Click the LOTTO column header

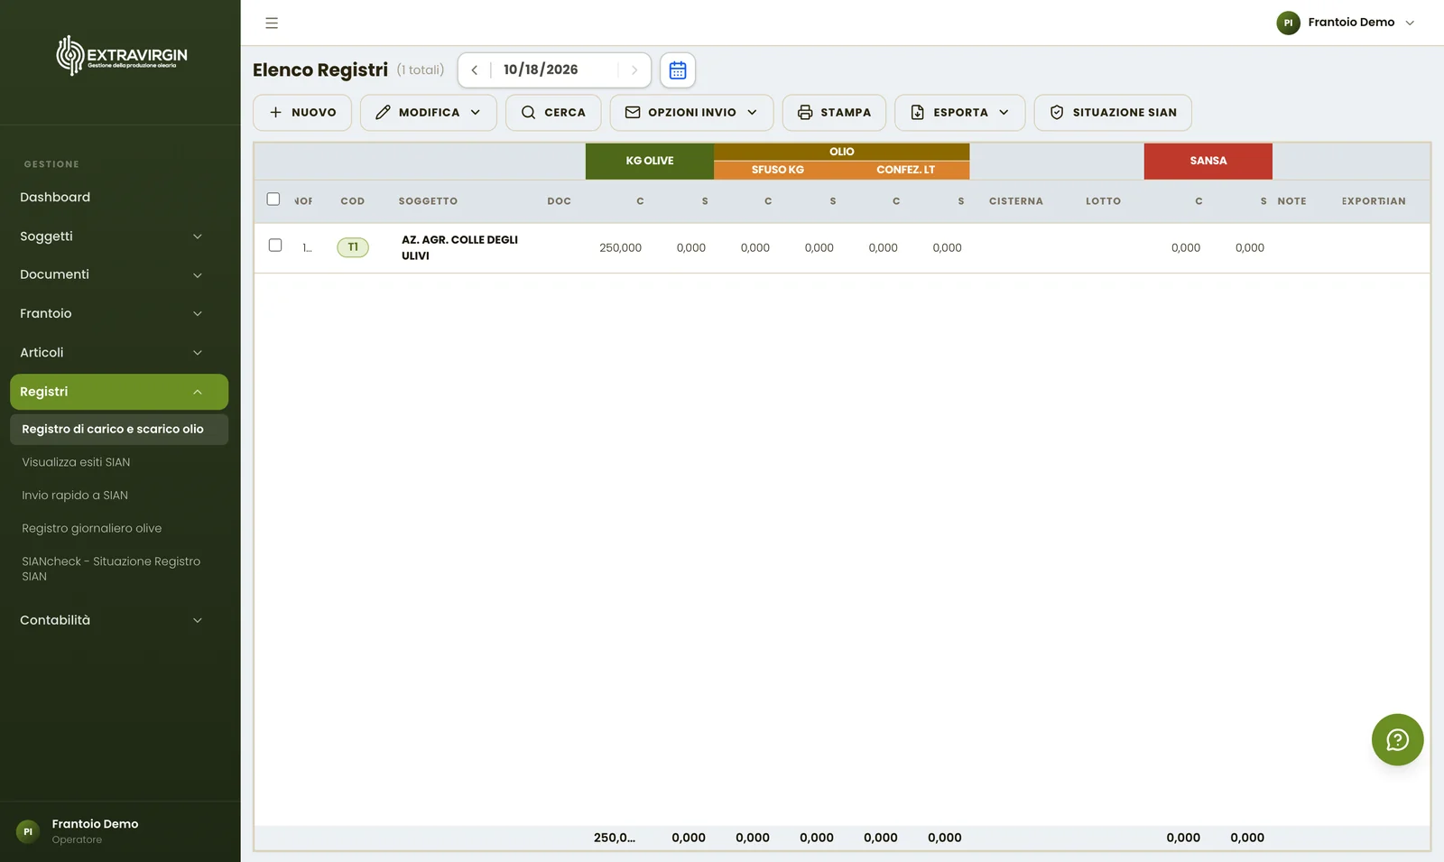click(1103, 201)
